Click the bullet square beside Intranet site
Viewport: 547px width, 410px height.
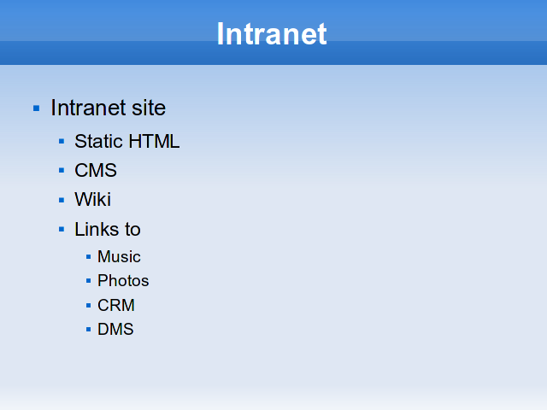(36, 108)
